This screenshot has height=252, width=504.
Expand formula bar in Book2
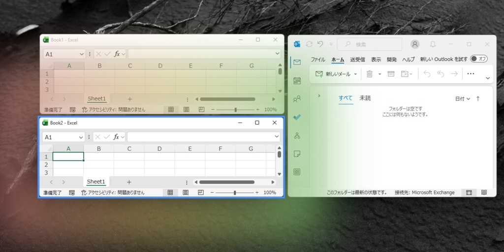[x=277, y=137]
